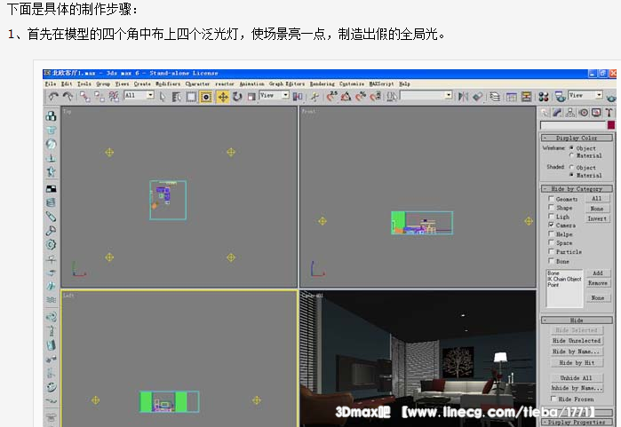Collapse the Hide by Category rollout

tap(577, 189)
